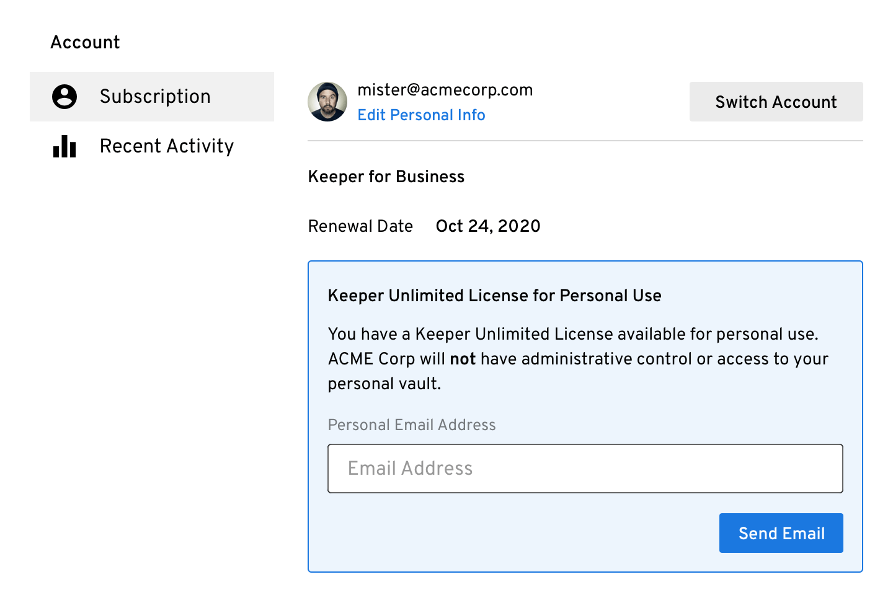Click Edit Personal Info

click(x=421, y=115)
